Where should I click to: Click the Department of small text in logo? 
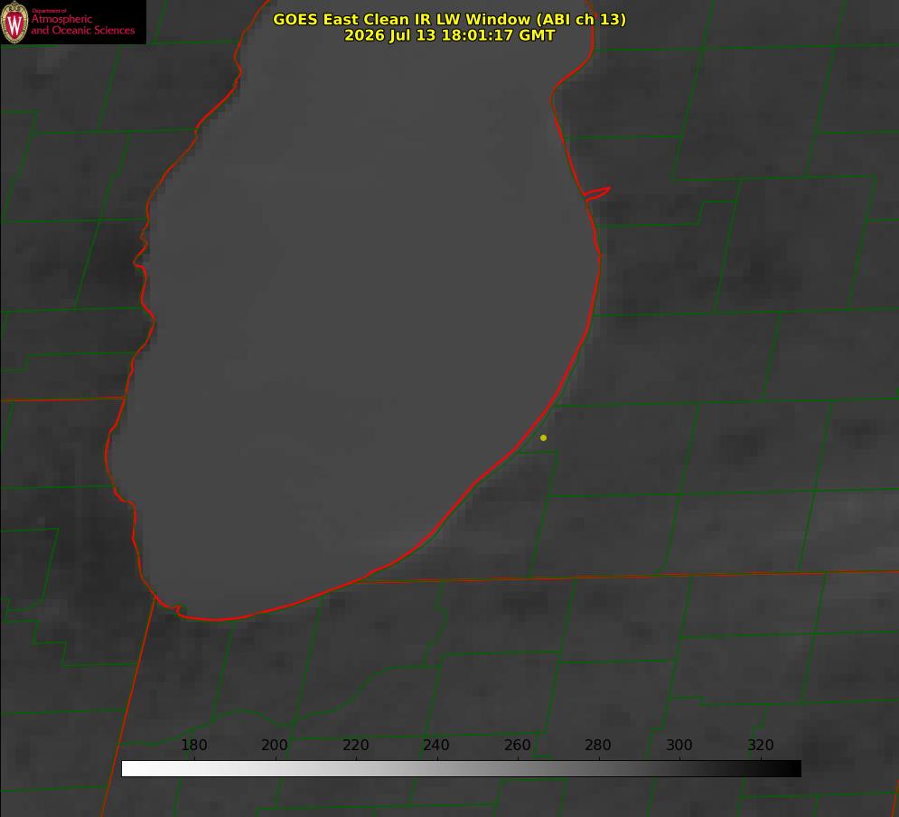pos(49,10)
